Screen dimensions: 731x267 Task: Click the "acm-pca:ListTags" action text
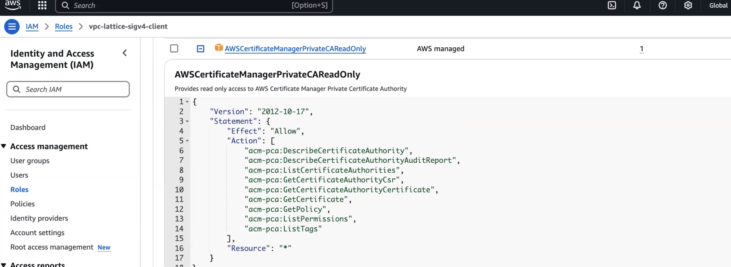283,228
